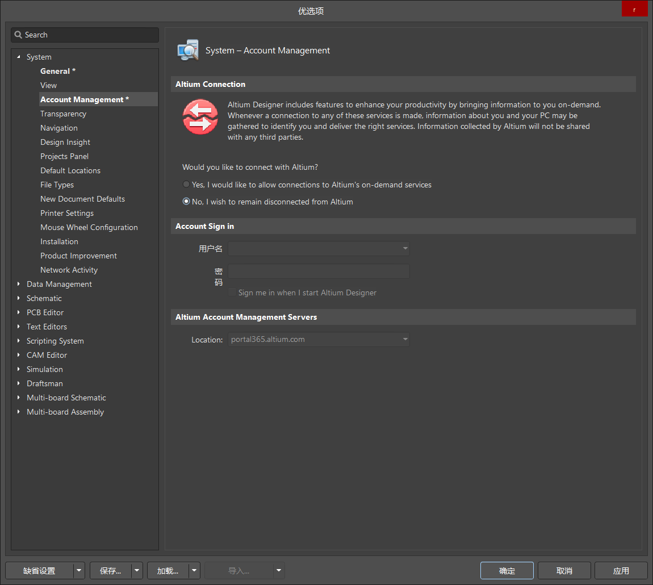
Task: Open the 保存 dropdown arrow
Action: (x=137, y=570)
